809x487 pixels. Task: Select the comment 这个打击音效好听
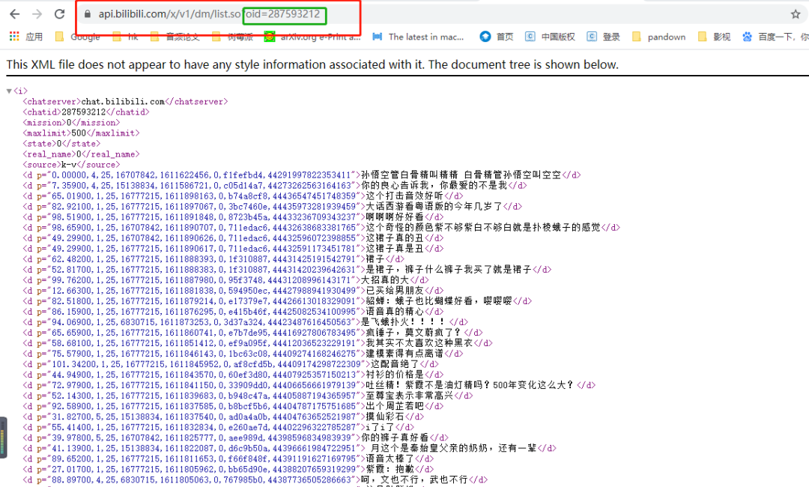404,196
